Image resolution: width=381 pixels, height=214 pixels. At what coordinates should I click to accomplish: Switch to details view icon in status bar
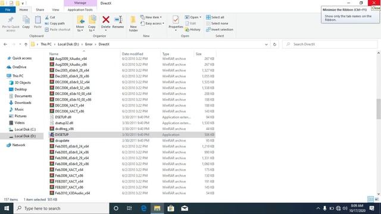coord(370,200)
